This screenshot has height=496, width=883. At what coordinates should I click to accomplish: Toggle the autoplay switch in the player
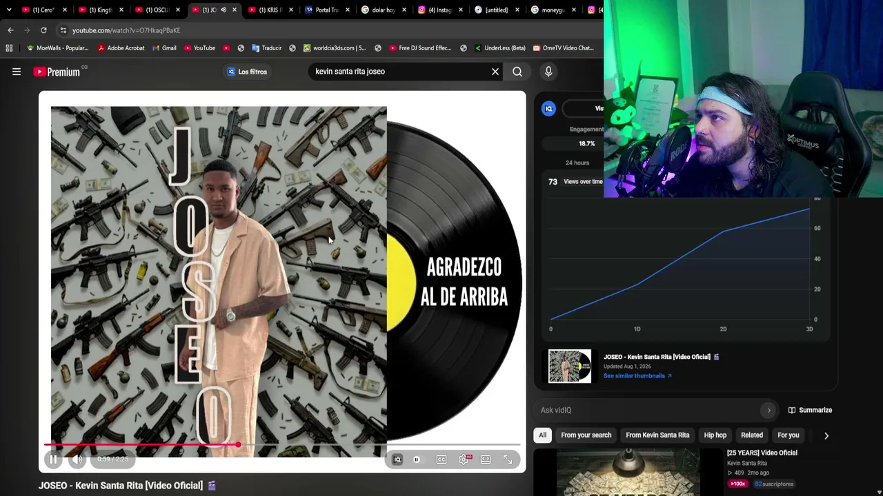(x=417, y=459)
